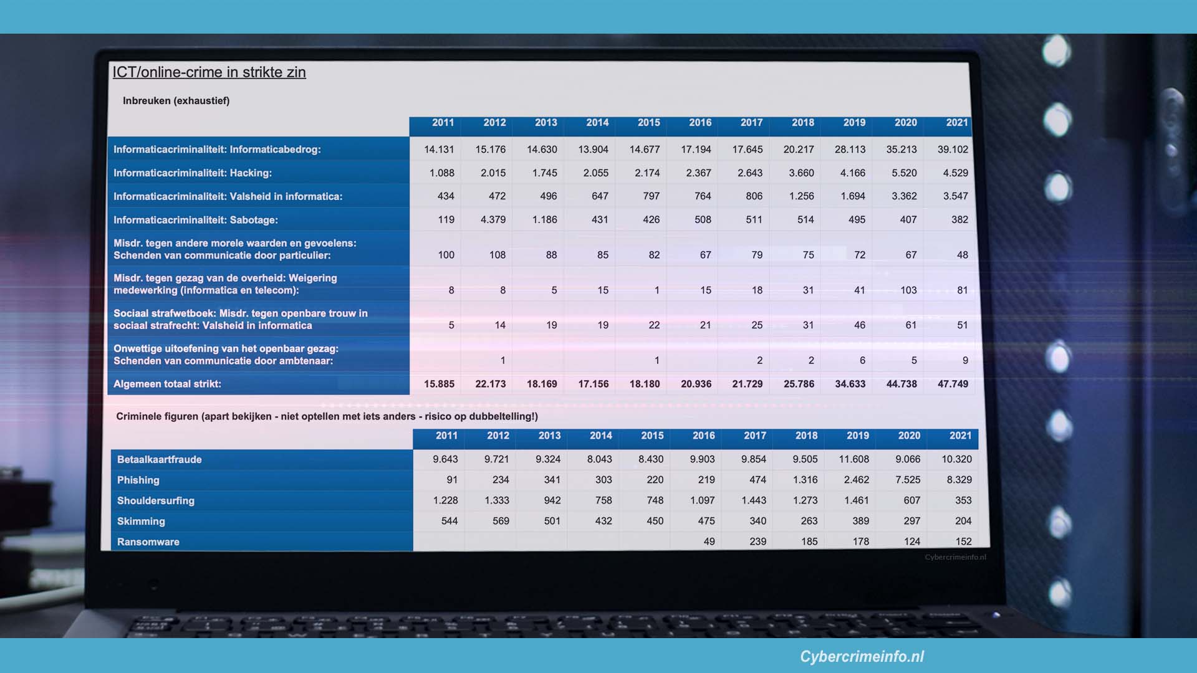Click the Algemeen totaal strikt row label
1197x673 pixels.
click(167, 384)
